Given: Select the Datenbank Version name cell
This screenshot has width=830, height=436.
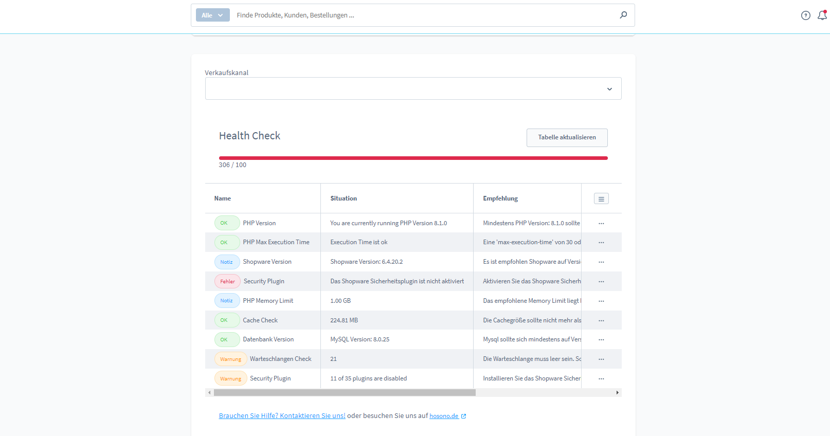Looking at the screenshot, I should tap(268, 339).
